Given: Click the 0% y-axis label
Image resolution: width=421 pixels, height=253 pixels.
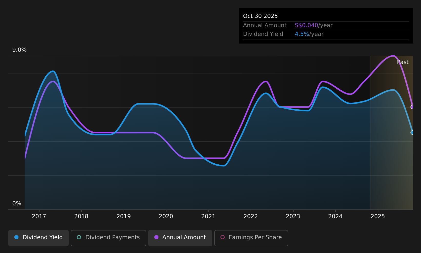Looking at the screenshot, I should pos(17,204).
